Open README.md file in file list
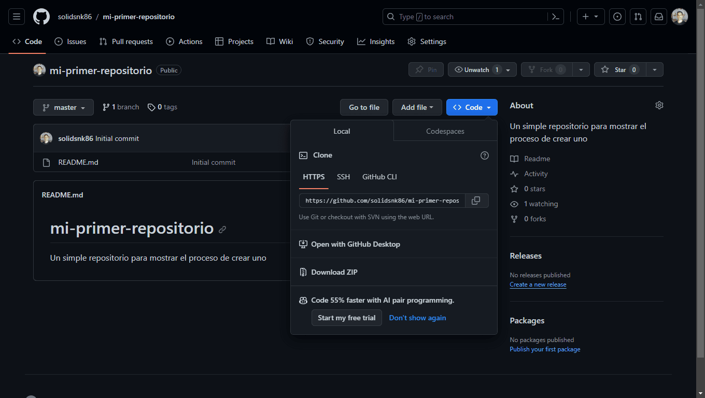Image resolution: width=705 pixels, height=398 pixels. click(x=78, y=162)
